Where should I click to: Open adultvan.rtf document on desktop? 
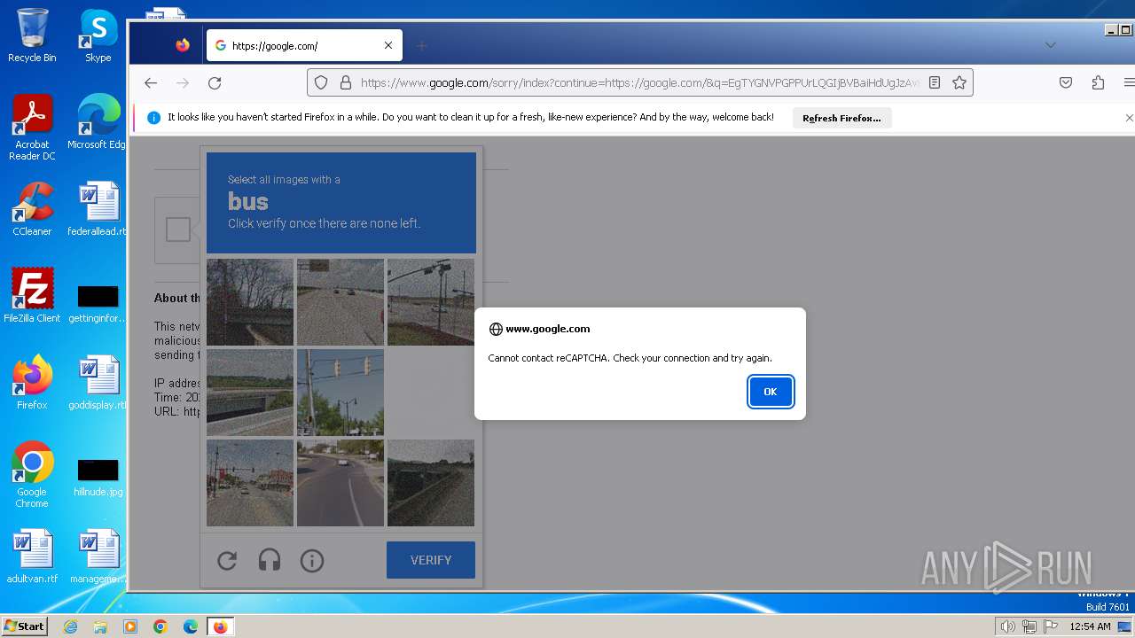tap(32, 556)
